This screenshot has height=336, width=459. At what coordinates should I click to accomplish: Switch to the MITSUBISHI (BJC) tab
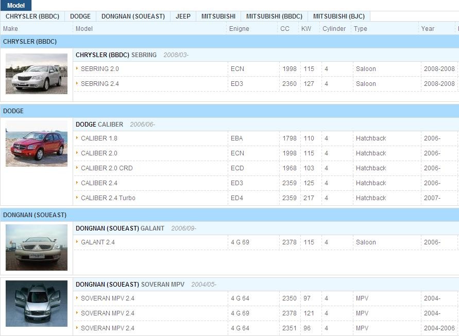point(339,16)
